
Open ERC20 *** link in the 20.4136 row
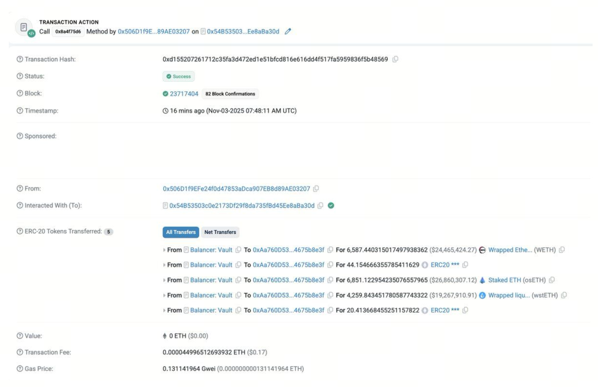445,310
